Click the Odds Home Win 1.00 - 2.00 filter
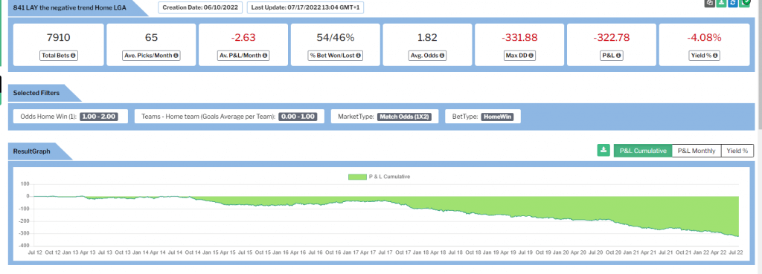The image size is (762, 274). 71,117
